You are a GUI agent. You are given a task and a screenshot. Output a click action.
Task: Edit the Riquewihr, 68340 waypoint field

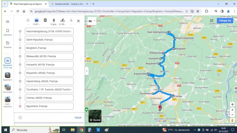point(49,73)
